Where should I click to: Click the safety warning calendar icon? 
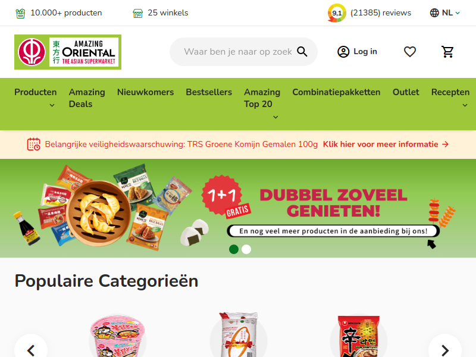coord(33,144)
